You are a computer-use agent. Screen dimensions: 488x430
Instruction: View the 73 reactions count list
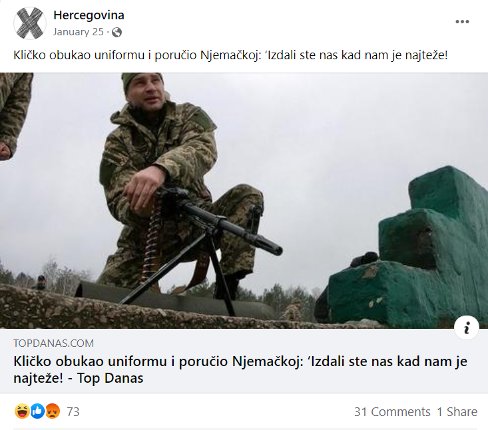click(73, 411)
